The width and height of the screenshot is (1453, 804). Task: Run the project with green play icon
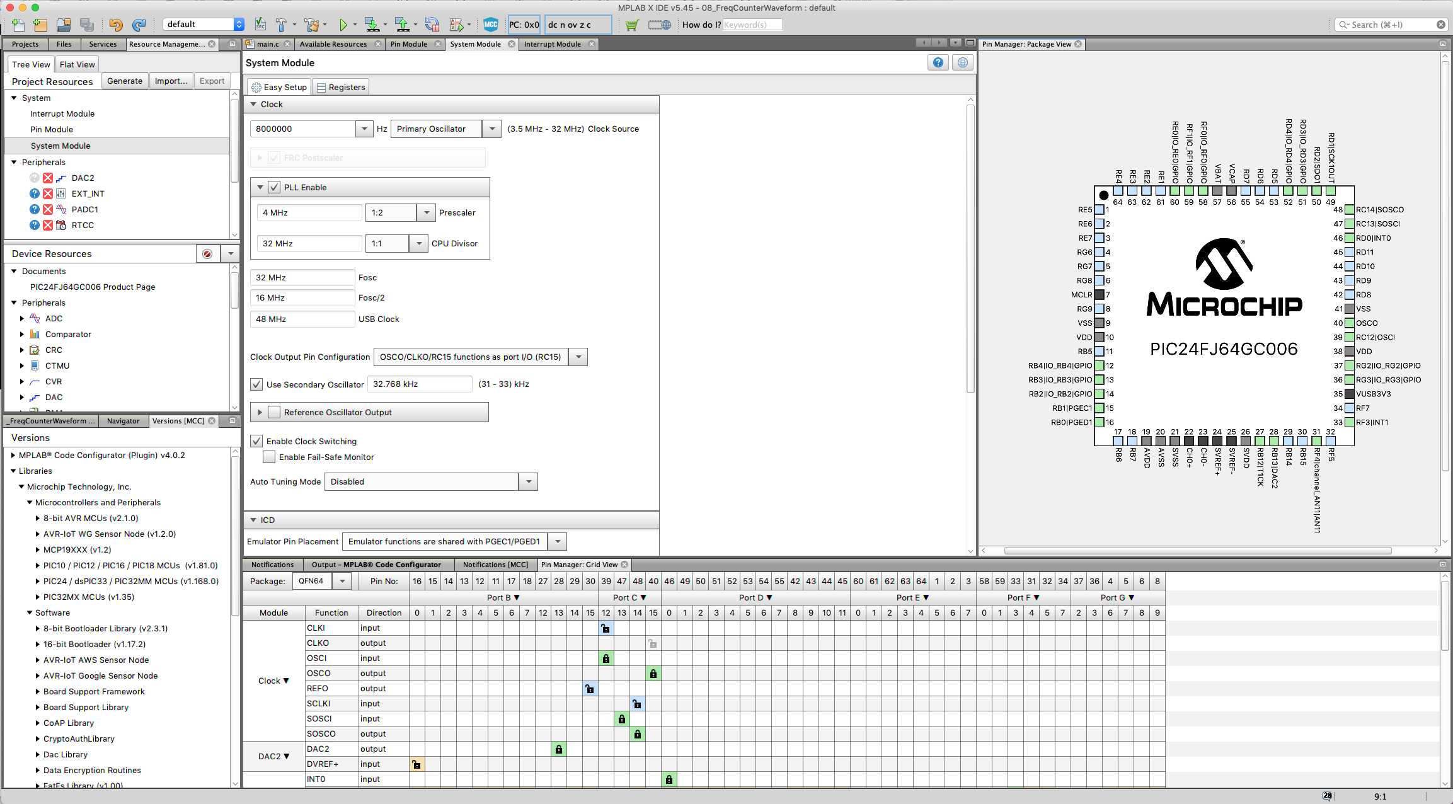[x=343, y=25]
